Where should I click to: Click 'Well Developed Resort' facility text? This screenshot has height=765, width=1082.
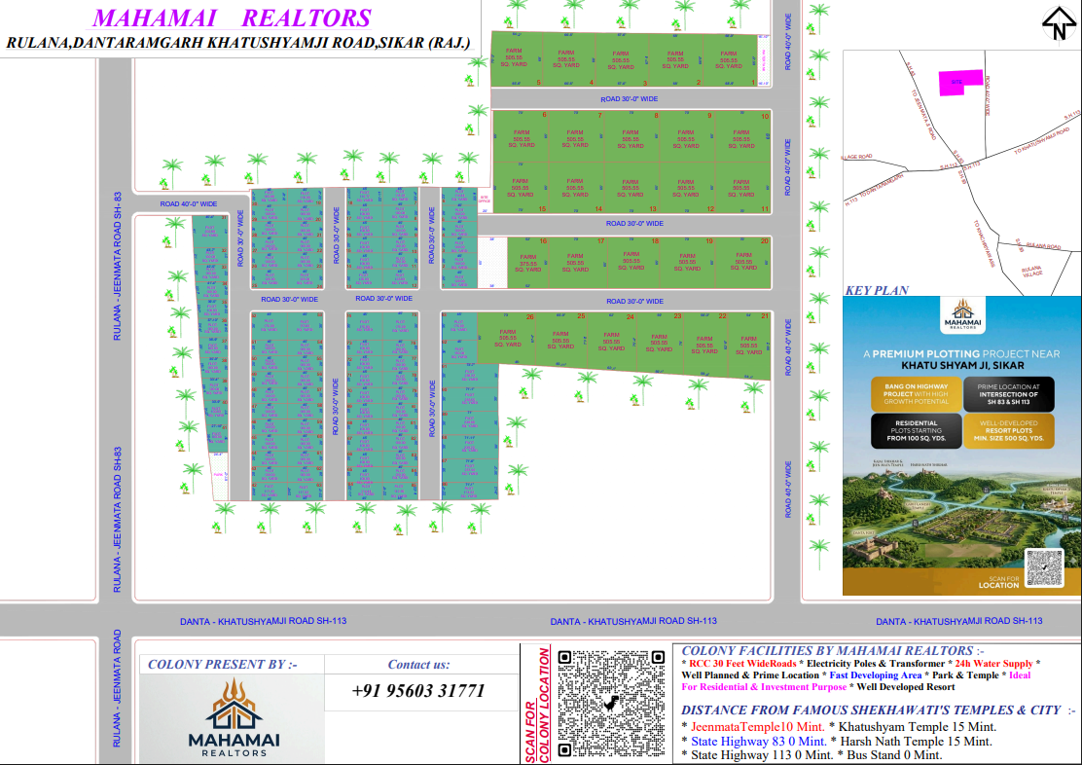906,687
